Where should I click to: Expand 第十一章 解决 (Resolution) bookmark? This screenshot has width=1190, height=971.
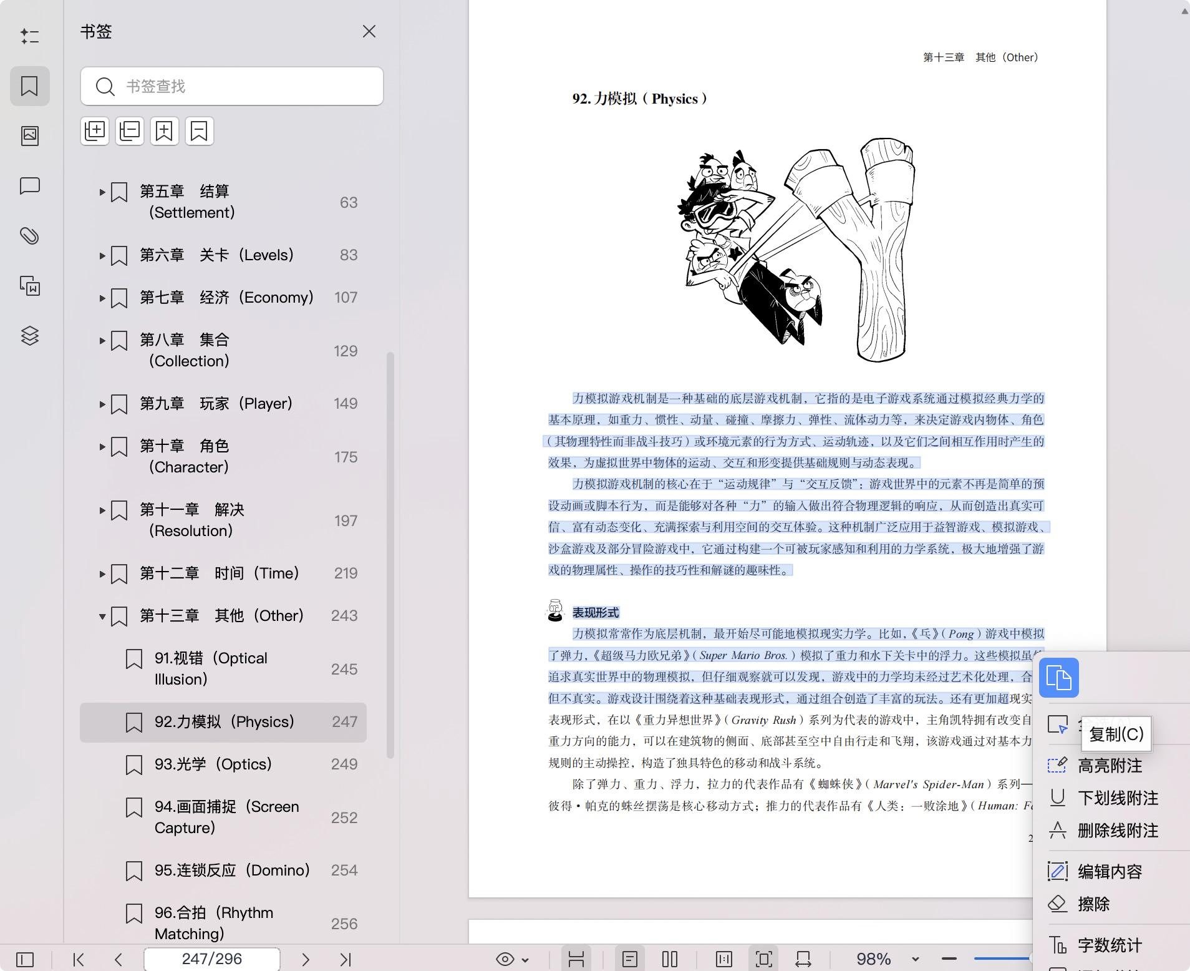102,510
